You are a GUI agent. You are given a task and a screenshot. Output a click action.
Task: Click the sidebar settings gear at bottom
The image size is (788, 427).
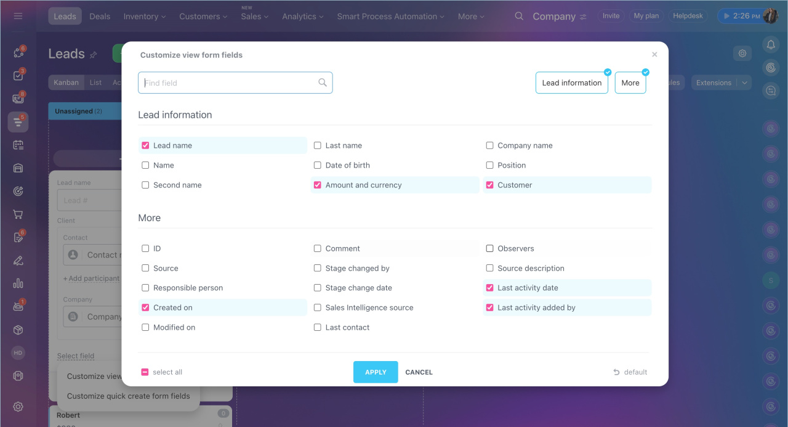pos(18,407)
